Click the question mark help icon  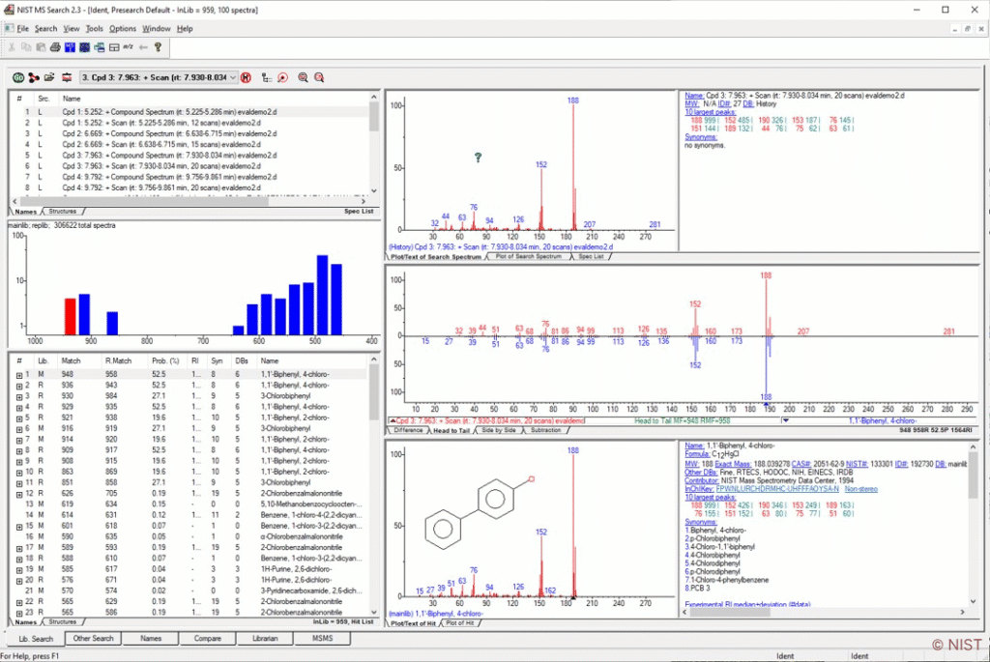(x=158, y=46)
